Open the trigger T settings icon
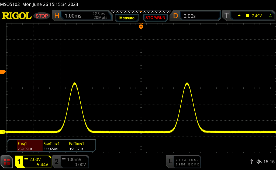The image size is (276, 170). (226, 16)
